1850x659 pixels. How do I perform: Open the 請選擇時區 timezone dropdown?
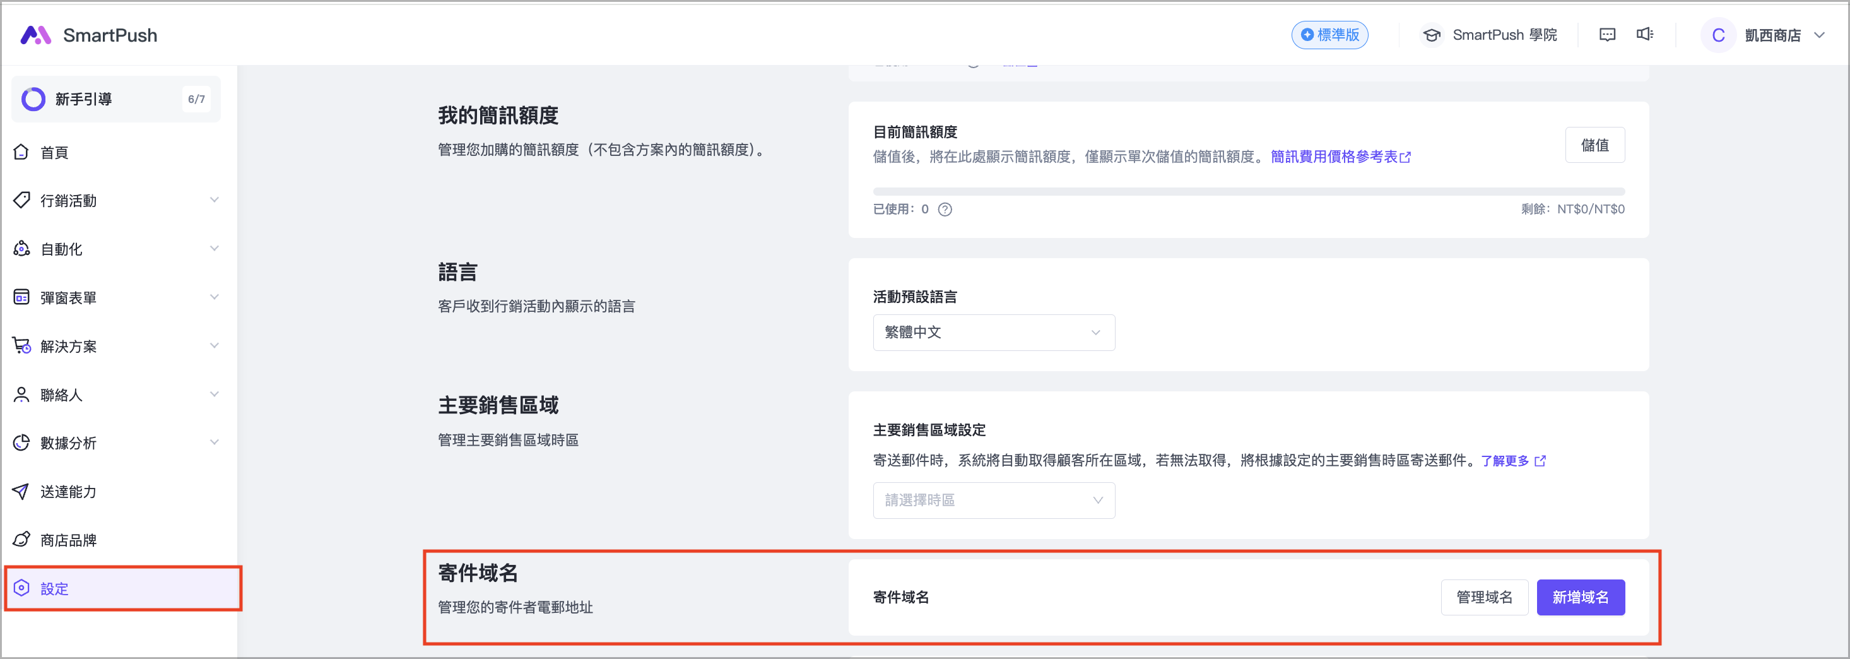coord(993,500)
